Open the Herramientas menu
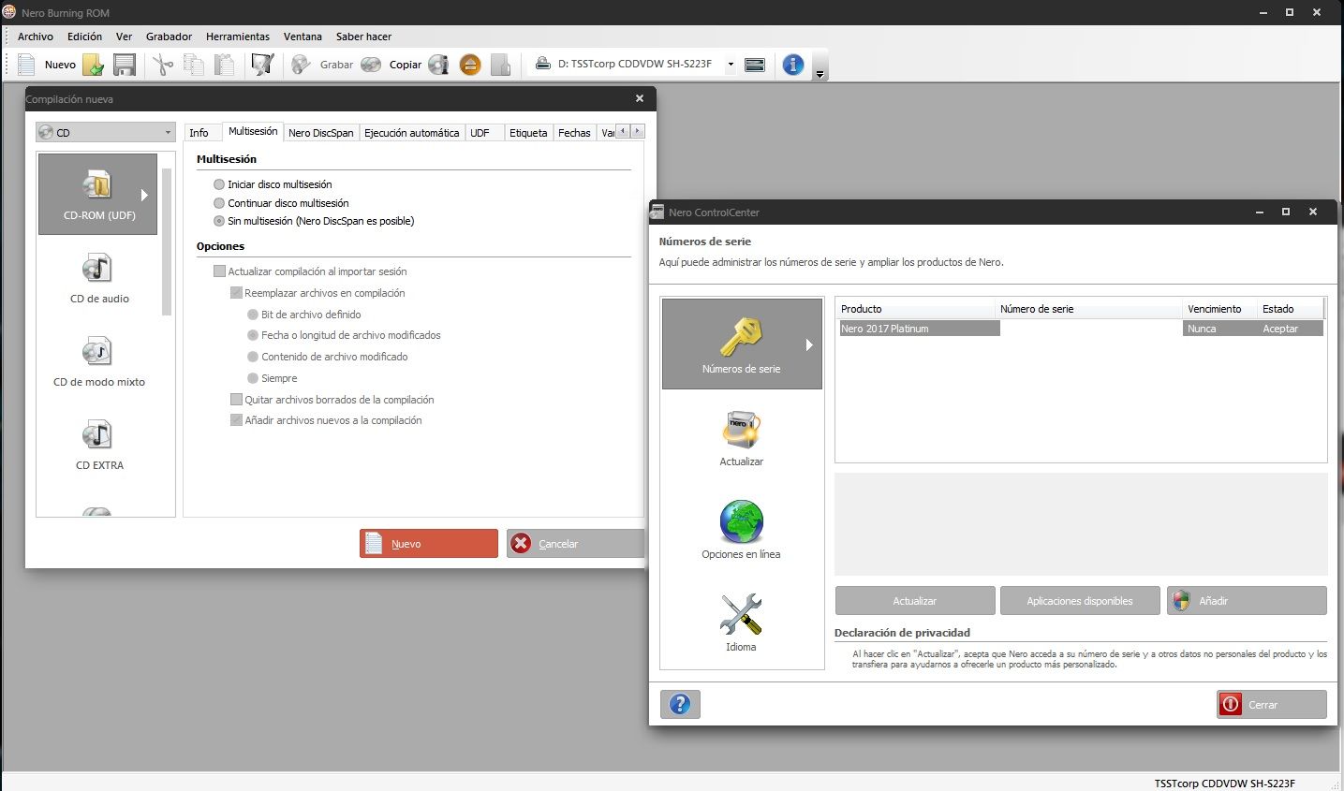 tap(238, 37)
